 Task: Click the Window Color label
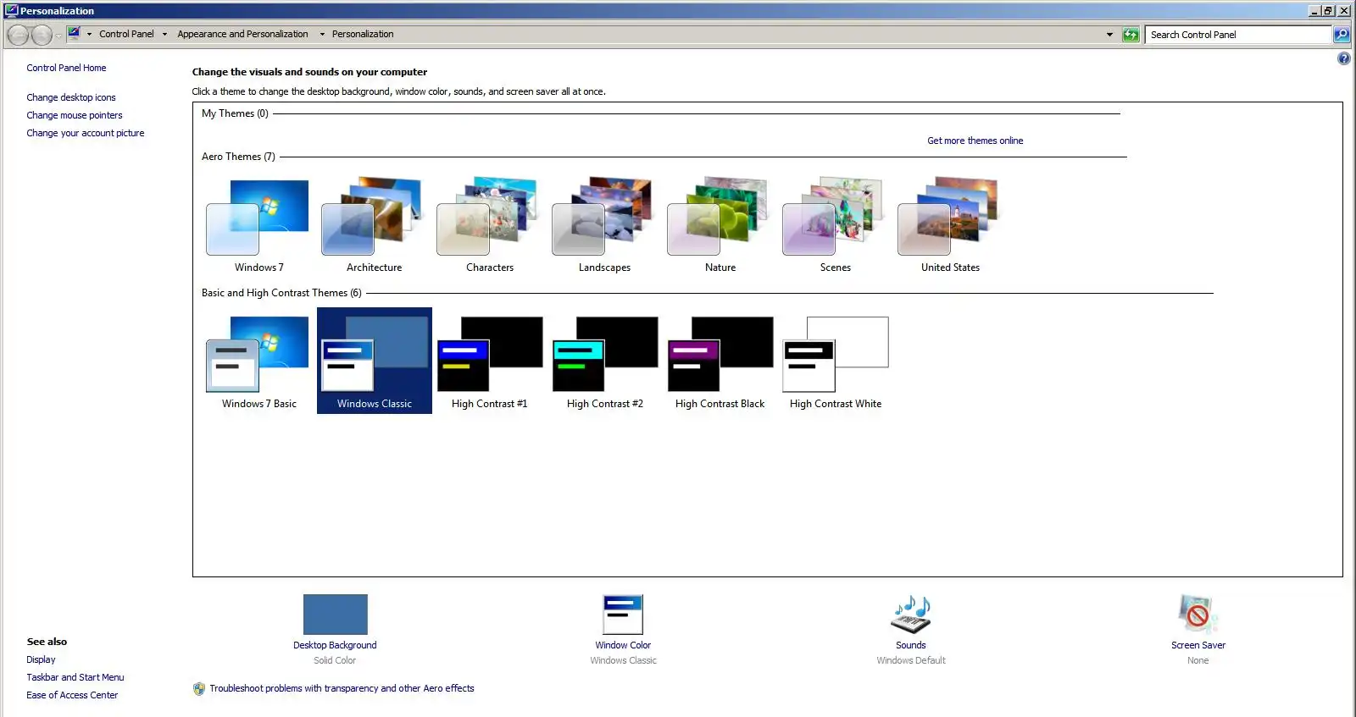click(x=623, y=645)
